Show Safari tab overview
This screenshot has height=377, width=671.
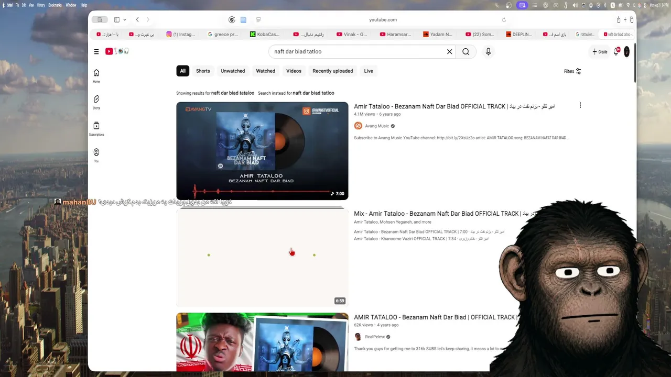(632, 20)
